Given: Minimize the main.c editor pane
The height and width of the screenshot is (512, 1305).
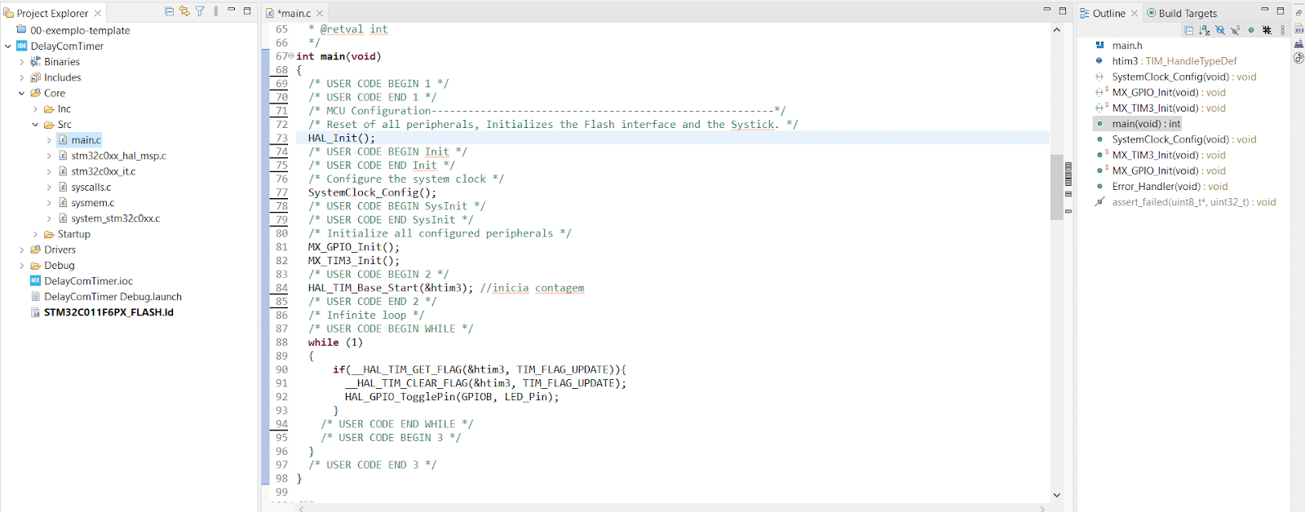Looking at the screenshot, I should tap(1046, 11).
